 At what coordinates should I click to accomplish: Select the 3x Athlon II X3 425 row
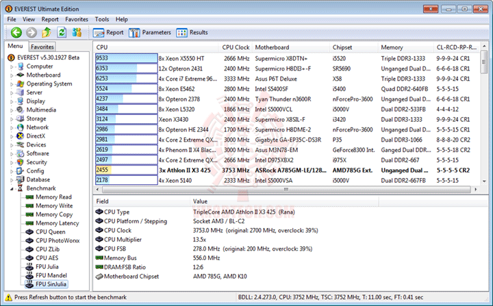(x=286, y=170)
